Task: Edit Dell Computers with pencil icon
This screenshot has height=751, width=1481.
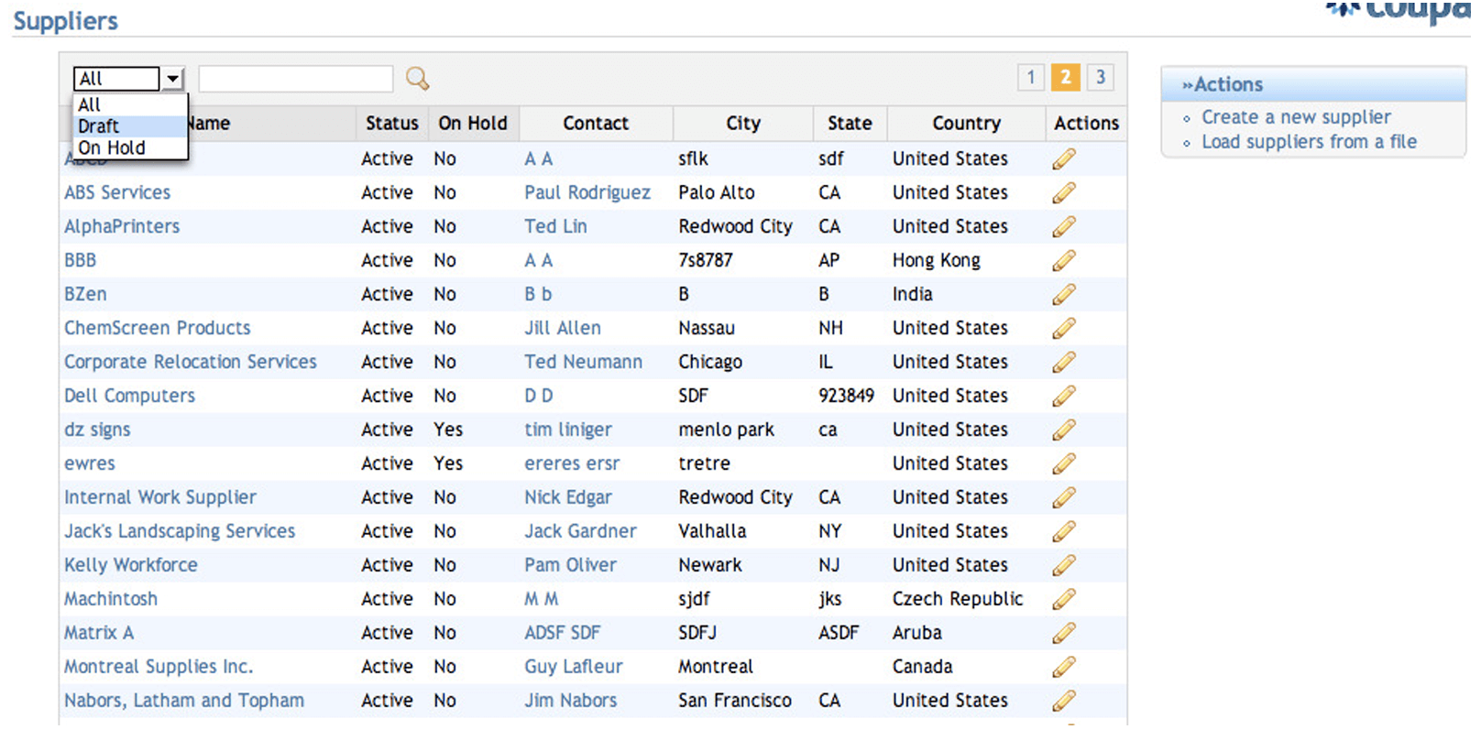Action: (1064, 397)
